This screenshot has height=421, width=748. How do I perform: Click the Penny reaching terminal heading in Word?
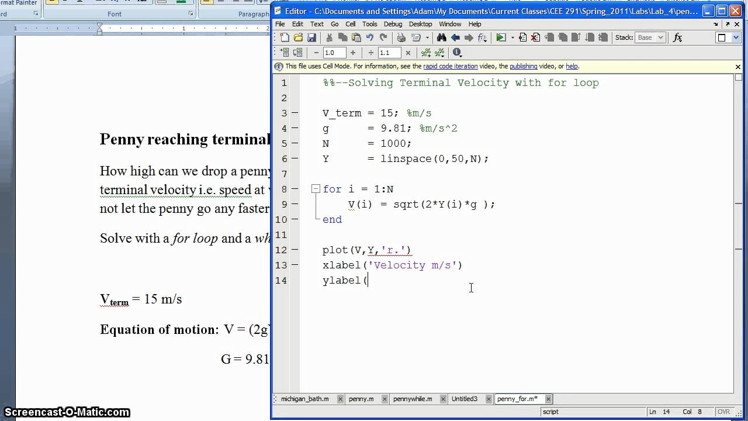pos(185,139)
